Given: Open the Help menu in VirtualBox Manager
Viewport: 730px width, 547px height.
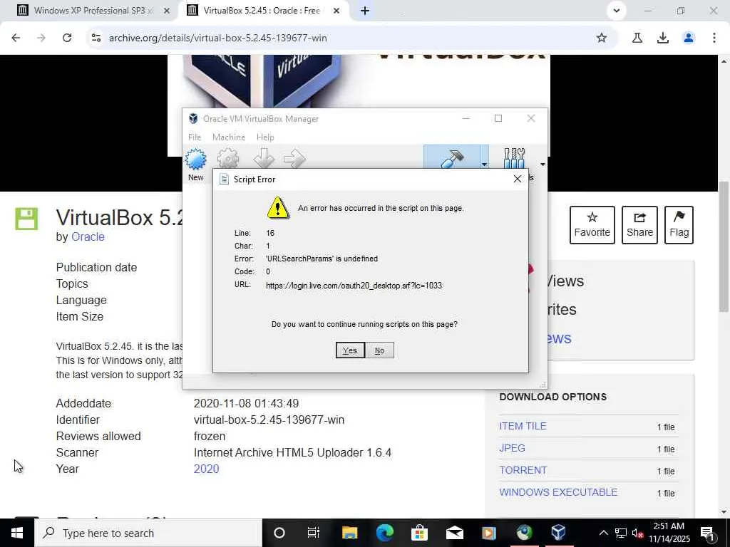Looking at the screenshot, I should (265, 137).
